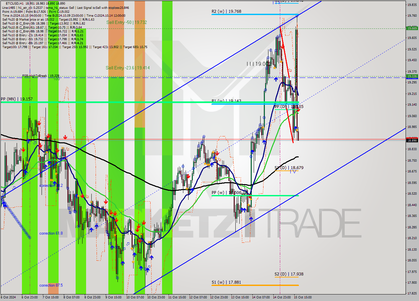Image resolution: width=419 pixels, height=301 pixels.
Task: Click the 'Sell Entry -50 | 19.732' label
Action: [x=126, y=22]
